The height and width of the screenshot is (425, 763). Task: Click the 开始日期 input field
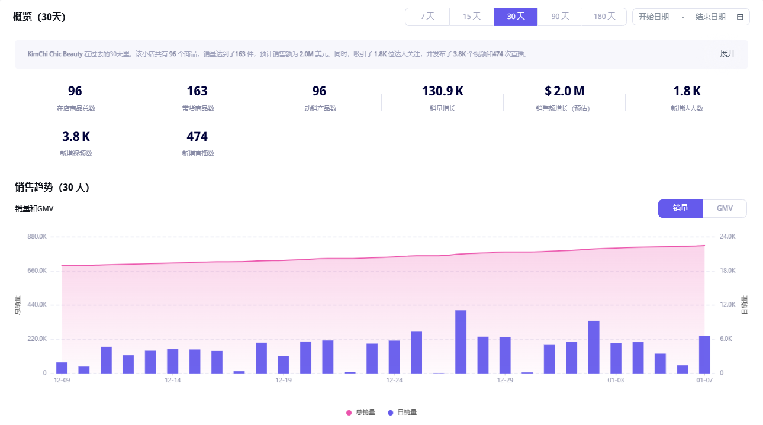coord(653,17)
